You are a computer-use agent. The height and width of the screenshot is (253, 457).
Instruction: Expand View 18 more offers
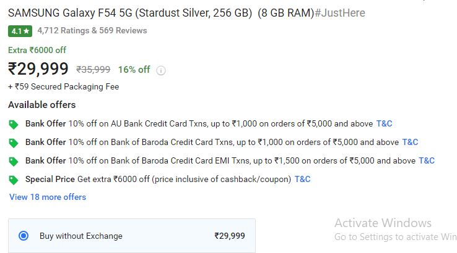pyautogui.click(x=48, y=197)
